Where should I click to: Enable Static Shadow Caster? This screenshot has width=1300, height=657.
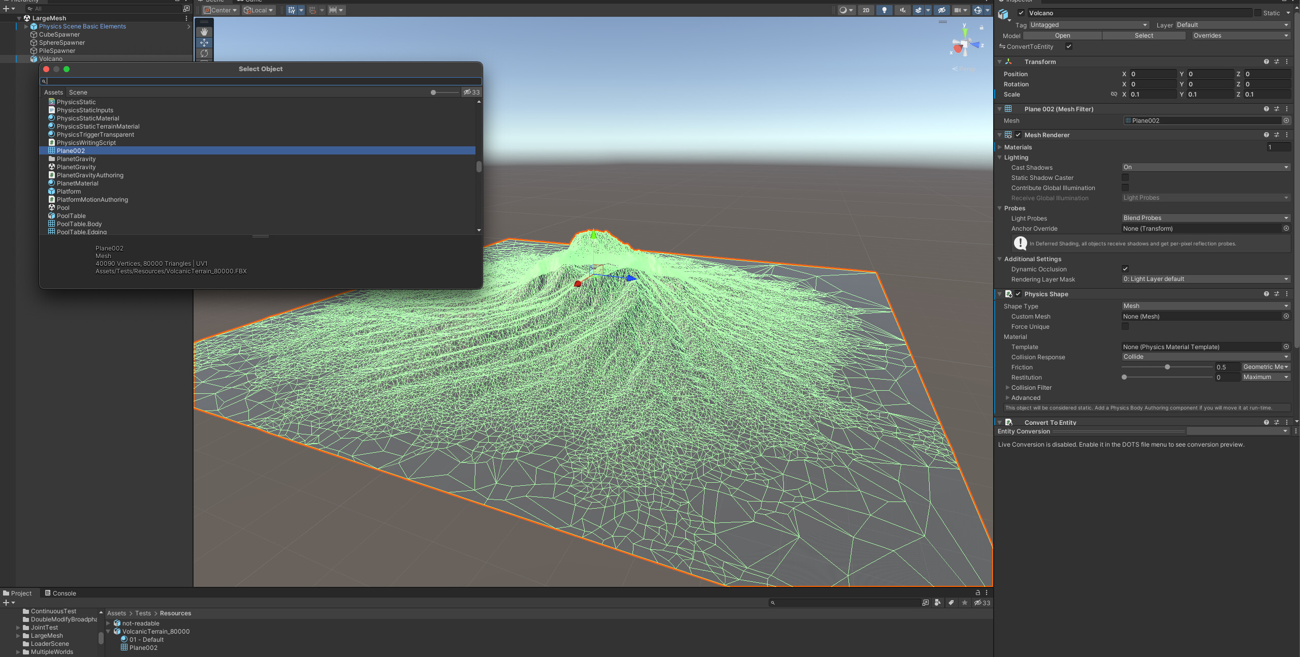[1126, 177]
